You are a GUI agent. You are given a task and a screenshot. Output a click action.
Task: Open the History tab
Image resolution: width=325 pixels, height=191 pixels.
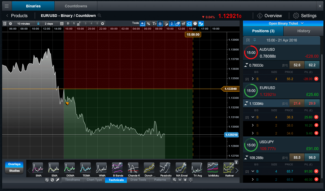pyautogui.click(x=304, y=31)
